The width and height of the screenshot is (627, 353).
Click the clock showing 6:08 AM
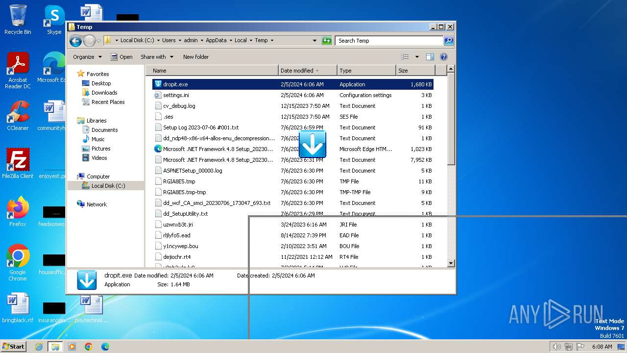point(602,347)
